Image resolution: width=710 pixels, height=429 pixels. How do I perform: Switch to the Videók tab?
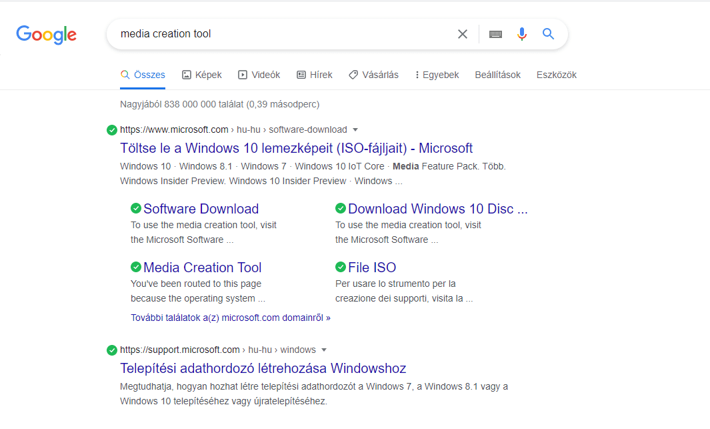[x=259, y=75]
